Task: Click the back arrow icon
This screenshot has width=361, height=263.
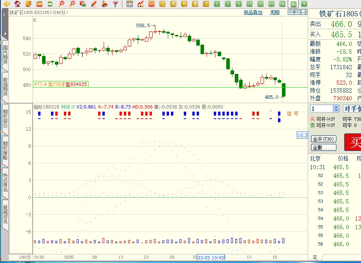Action: (7, 4)
